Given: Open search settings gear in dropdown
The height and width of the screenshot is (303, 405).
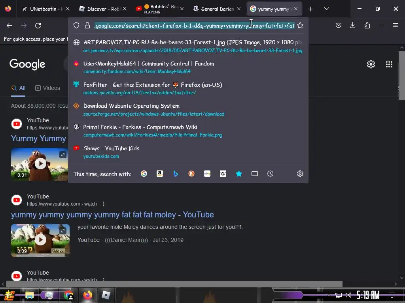Looking at the screenshot, I should [300, 174].
